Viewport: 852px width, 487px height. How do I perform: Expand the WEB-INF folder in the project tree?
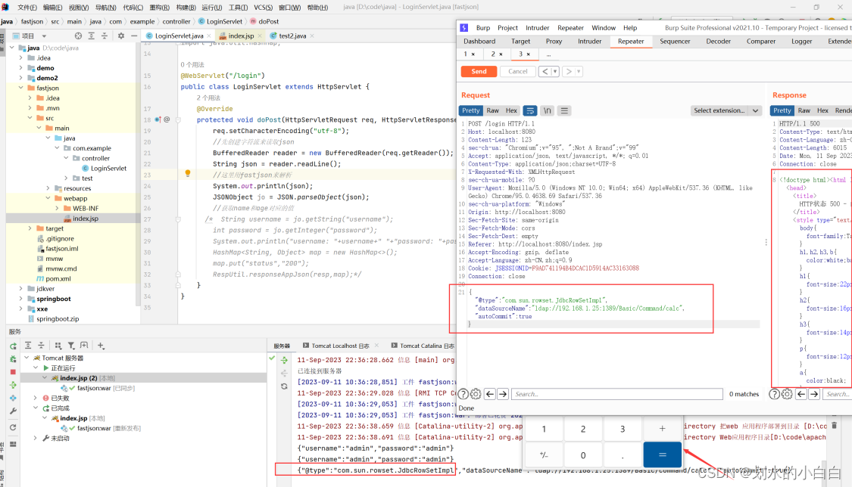(57, 208)
